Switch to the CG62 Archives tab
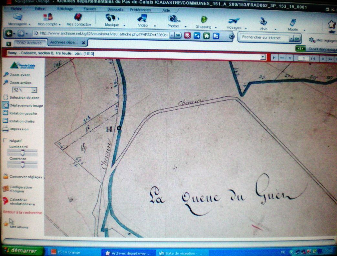337x256 pixels. pyautogui.click(x=29, y=43)
